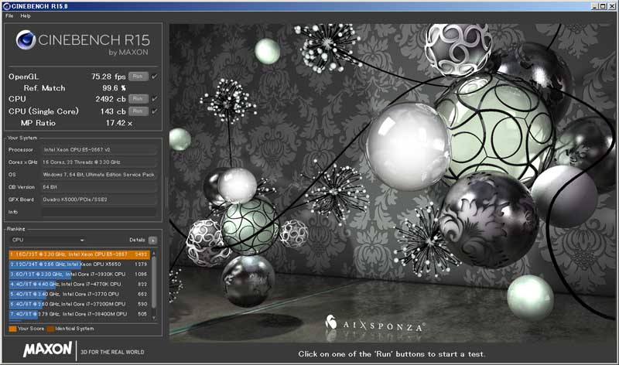The image size is (619, 365).
Task: Click the OpenGL score 75.28 fps value
Action: coord(108,77)
